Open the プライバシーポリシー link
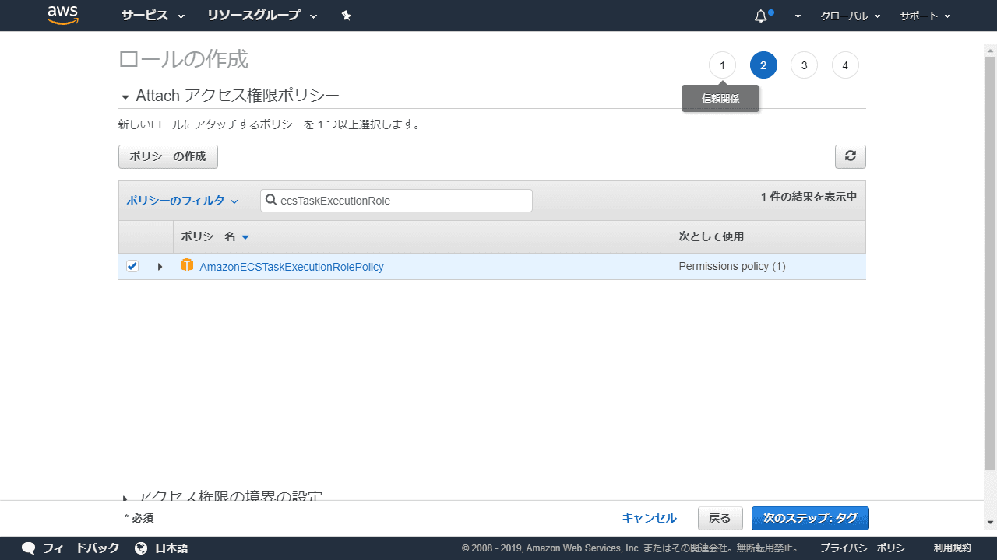The height and width of the screenshot is (560, 997). point(867,548)
